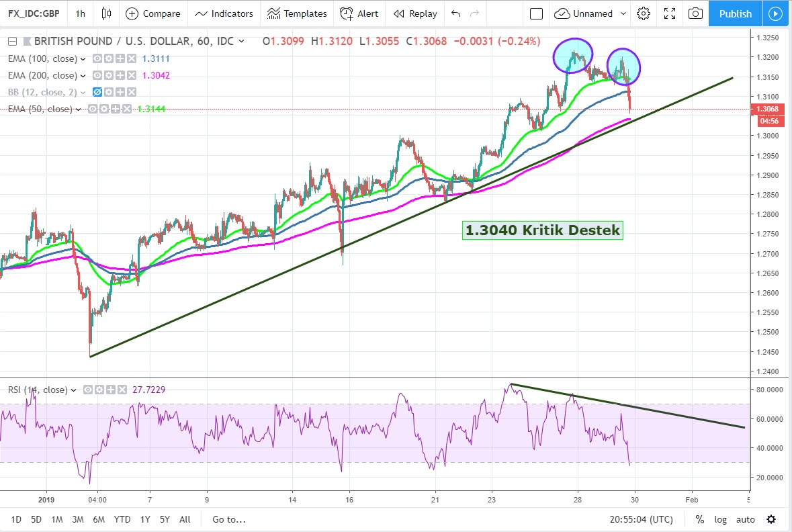Enter fullscreen mode
This screenshot has width=792, height=532.
(670, 13)
